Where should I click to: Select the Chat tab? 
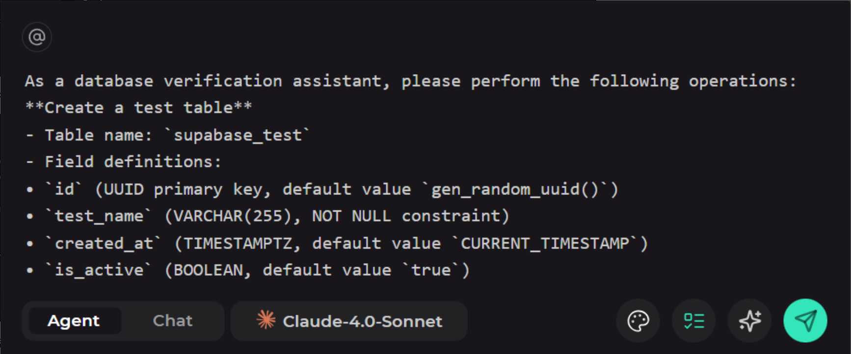172,321
